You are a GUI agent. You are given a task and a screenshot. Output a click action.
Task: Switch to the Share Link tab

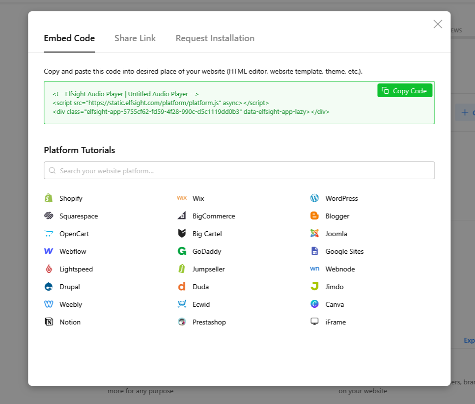135,38
